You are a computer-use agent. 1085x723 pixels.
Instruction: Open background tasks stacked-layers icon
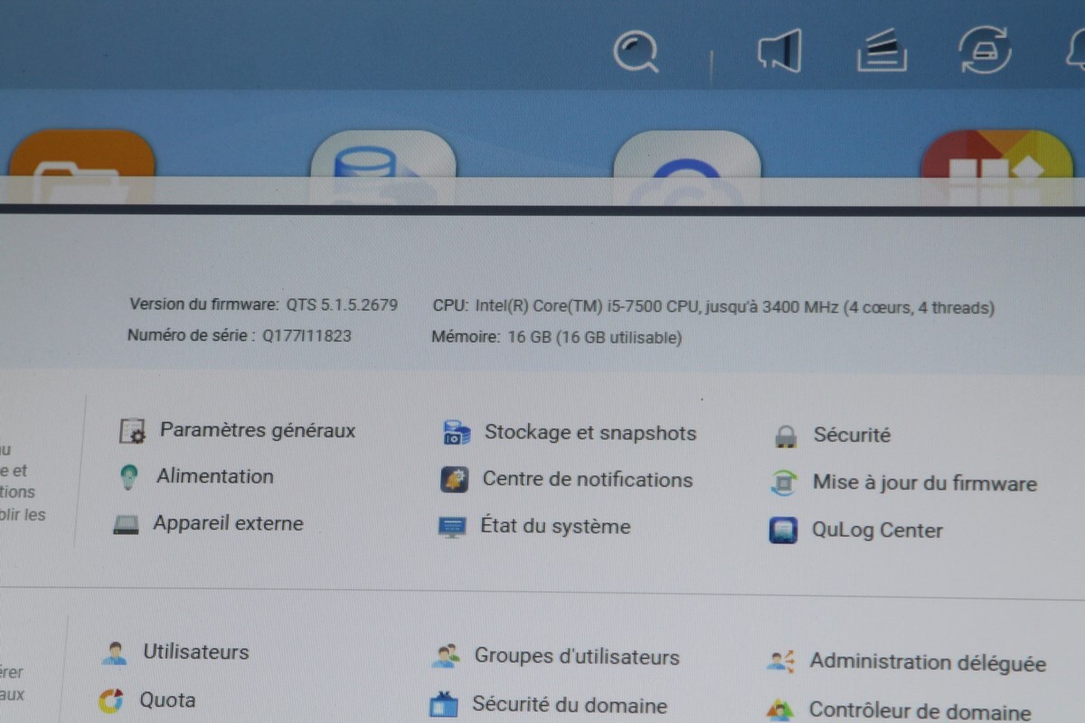pos(882,52)
